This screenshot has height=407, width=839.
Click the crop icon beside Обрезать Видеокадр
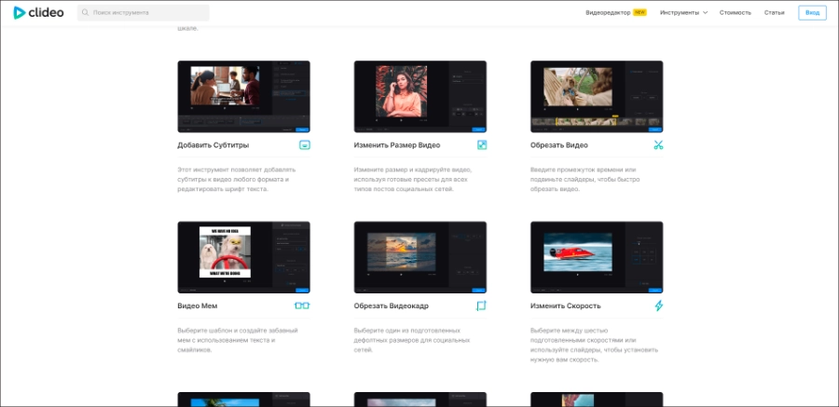482,305
